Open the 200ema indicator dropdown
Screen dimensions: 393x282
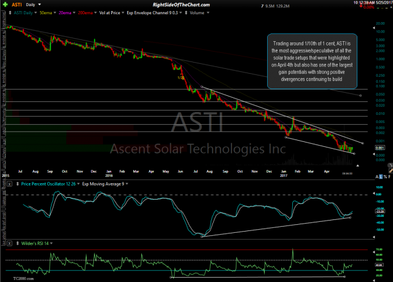(95, 13)
